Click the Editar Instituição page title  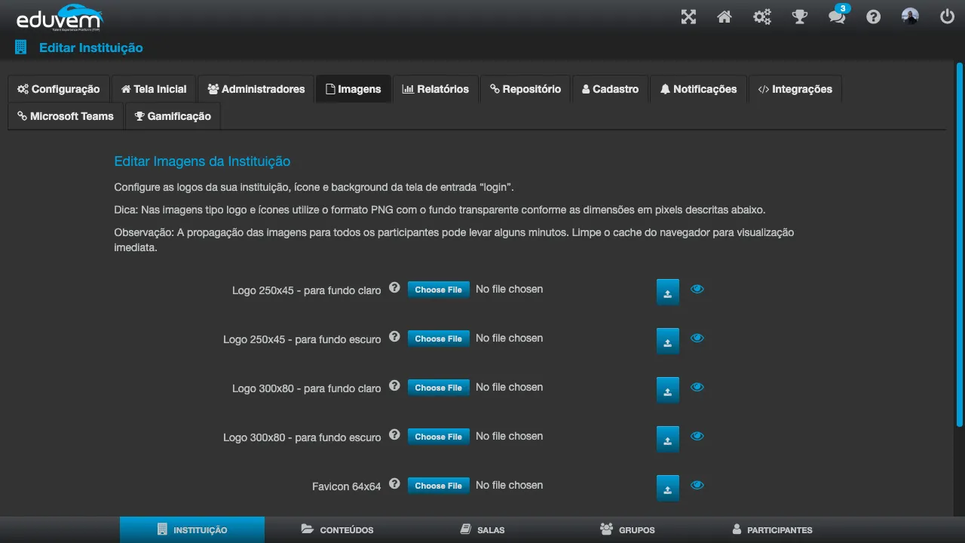pos(90,48)
